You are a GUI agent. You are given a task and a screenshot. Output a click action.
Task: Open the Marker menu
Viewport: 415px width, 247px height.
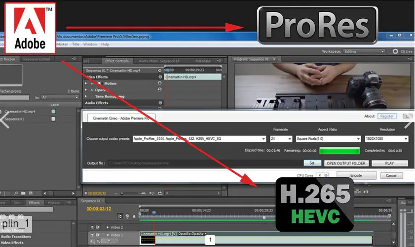coord(62,44)
